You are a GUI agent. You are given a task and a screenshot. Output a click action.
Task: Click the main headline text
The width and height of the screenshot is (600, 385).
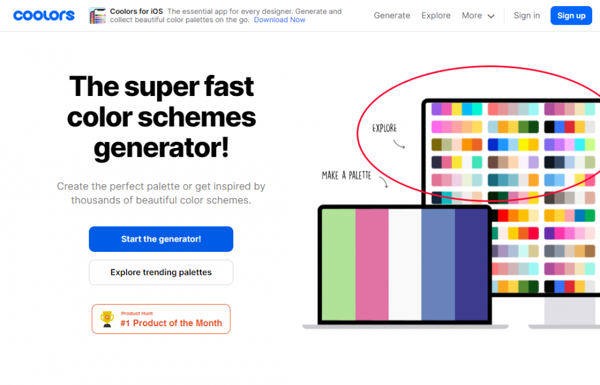tap(161, 117)
